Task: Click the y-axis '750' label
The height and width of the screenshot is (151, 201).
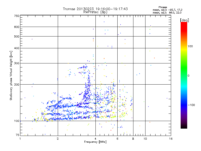Action: tap(17, 16)
